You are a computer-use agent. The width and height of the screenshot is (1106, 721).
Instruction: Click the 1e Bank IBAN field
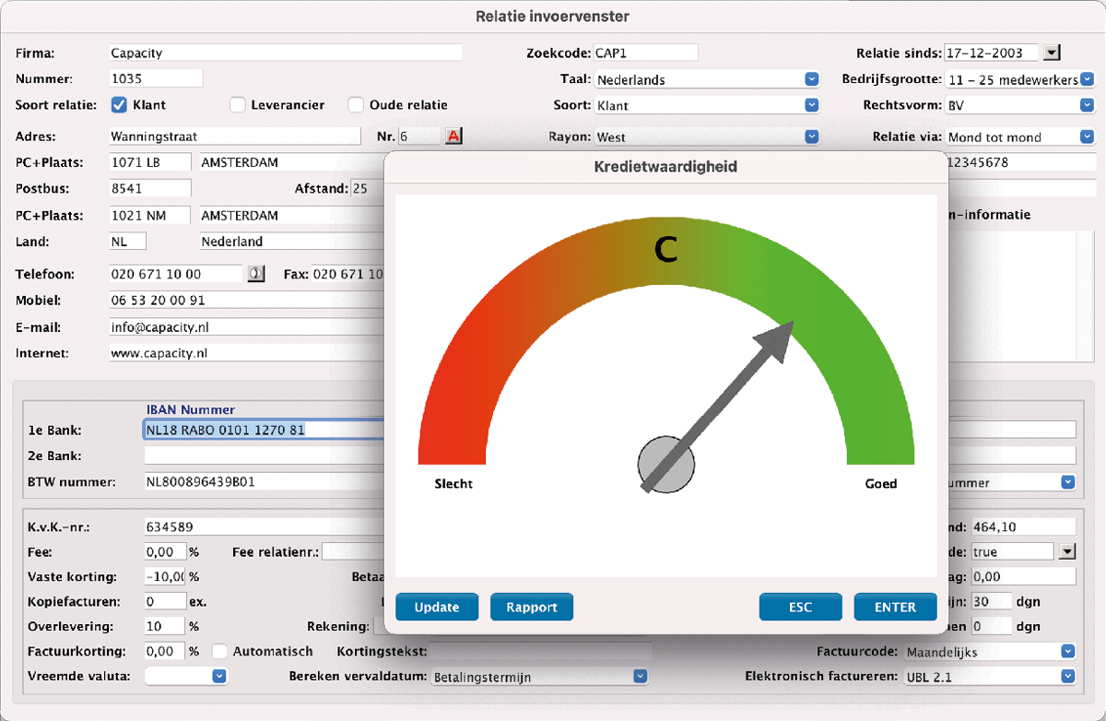pos(263,429)
